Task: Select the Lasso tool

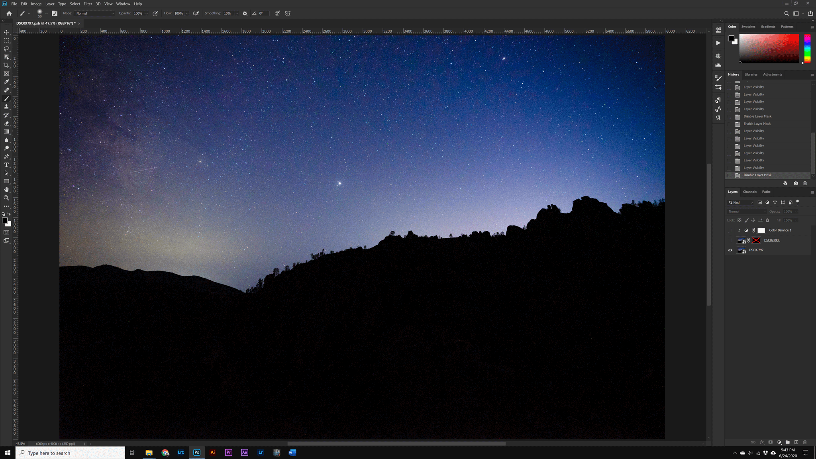Action: 6,49
